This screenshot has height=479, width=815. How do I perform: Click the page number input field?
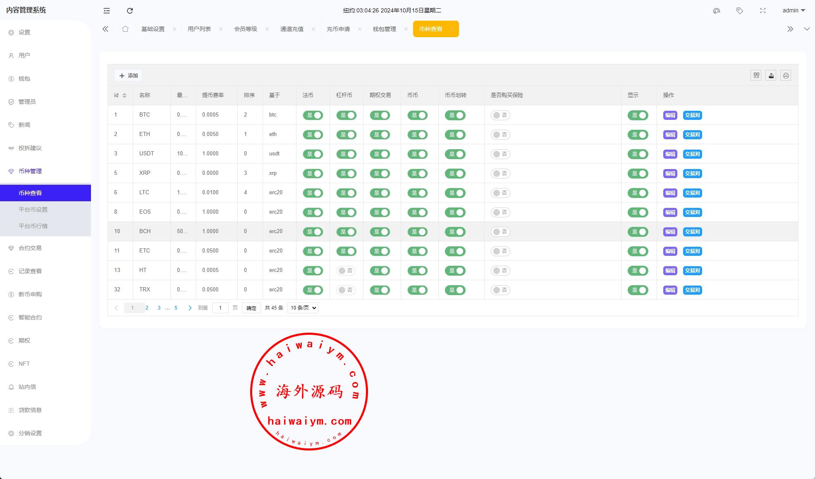pyautogui.click(x=220, y=308)
